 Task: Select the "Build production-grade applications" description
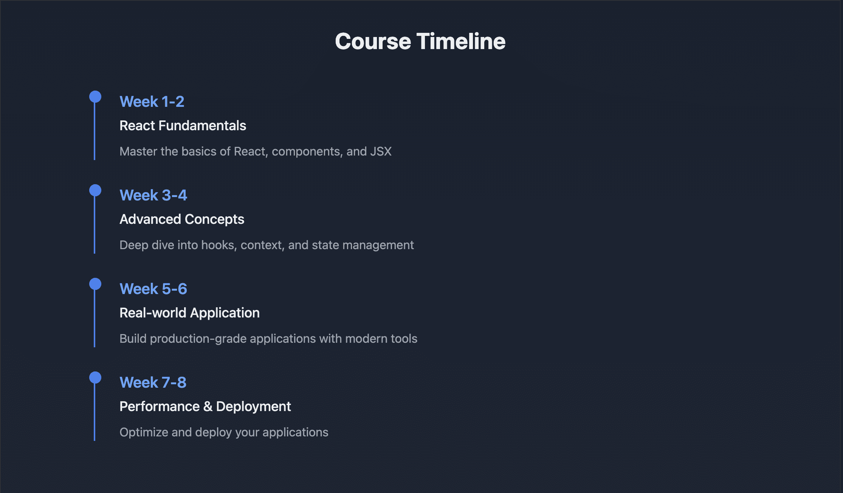click(268, 339)
